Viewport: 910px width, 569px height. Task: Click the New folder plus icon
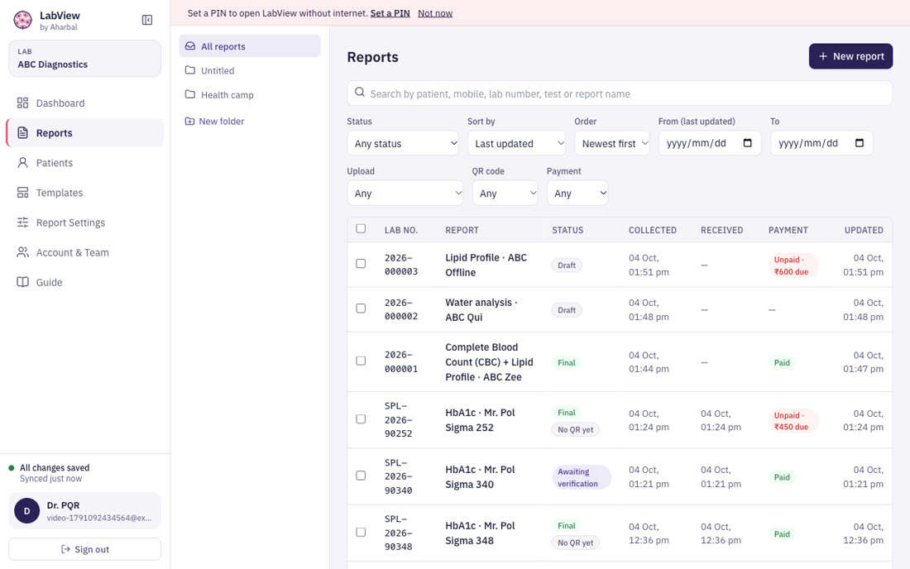(189, 122)
